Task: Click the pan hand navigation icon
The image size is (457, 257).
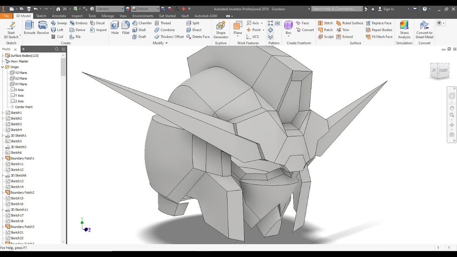Action: [x=452, y=108]
